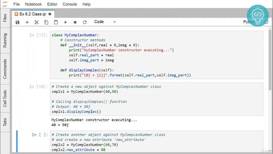This screenshot has height=154, width=273.
Task: Cut the selected cell with scissors icon
Action: click(37, 22)
